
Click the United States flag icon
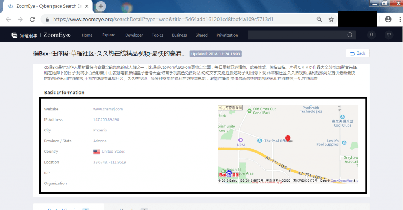point(97,152)
